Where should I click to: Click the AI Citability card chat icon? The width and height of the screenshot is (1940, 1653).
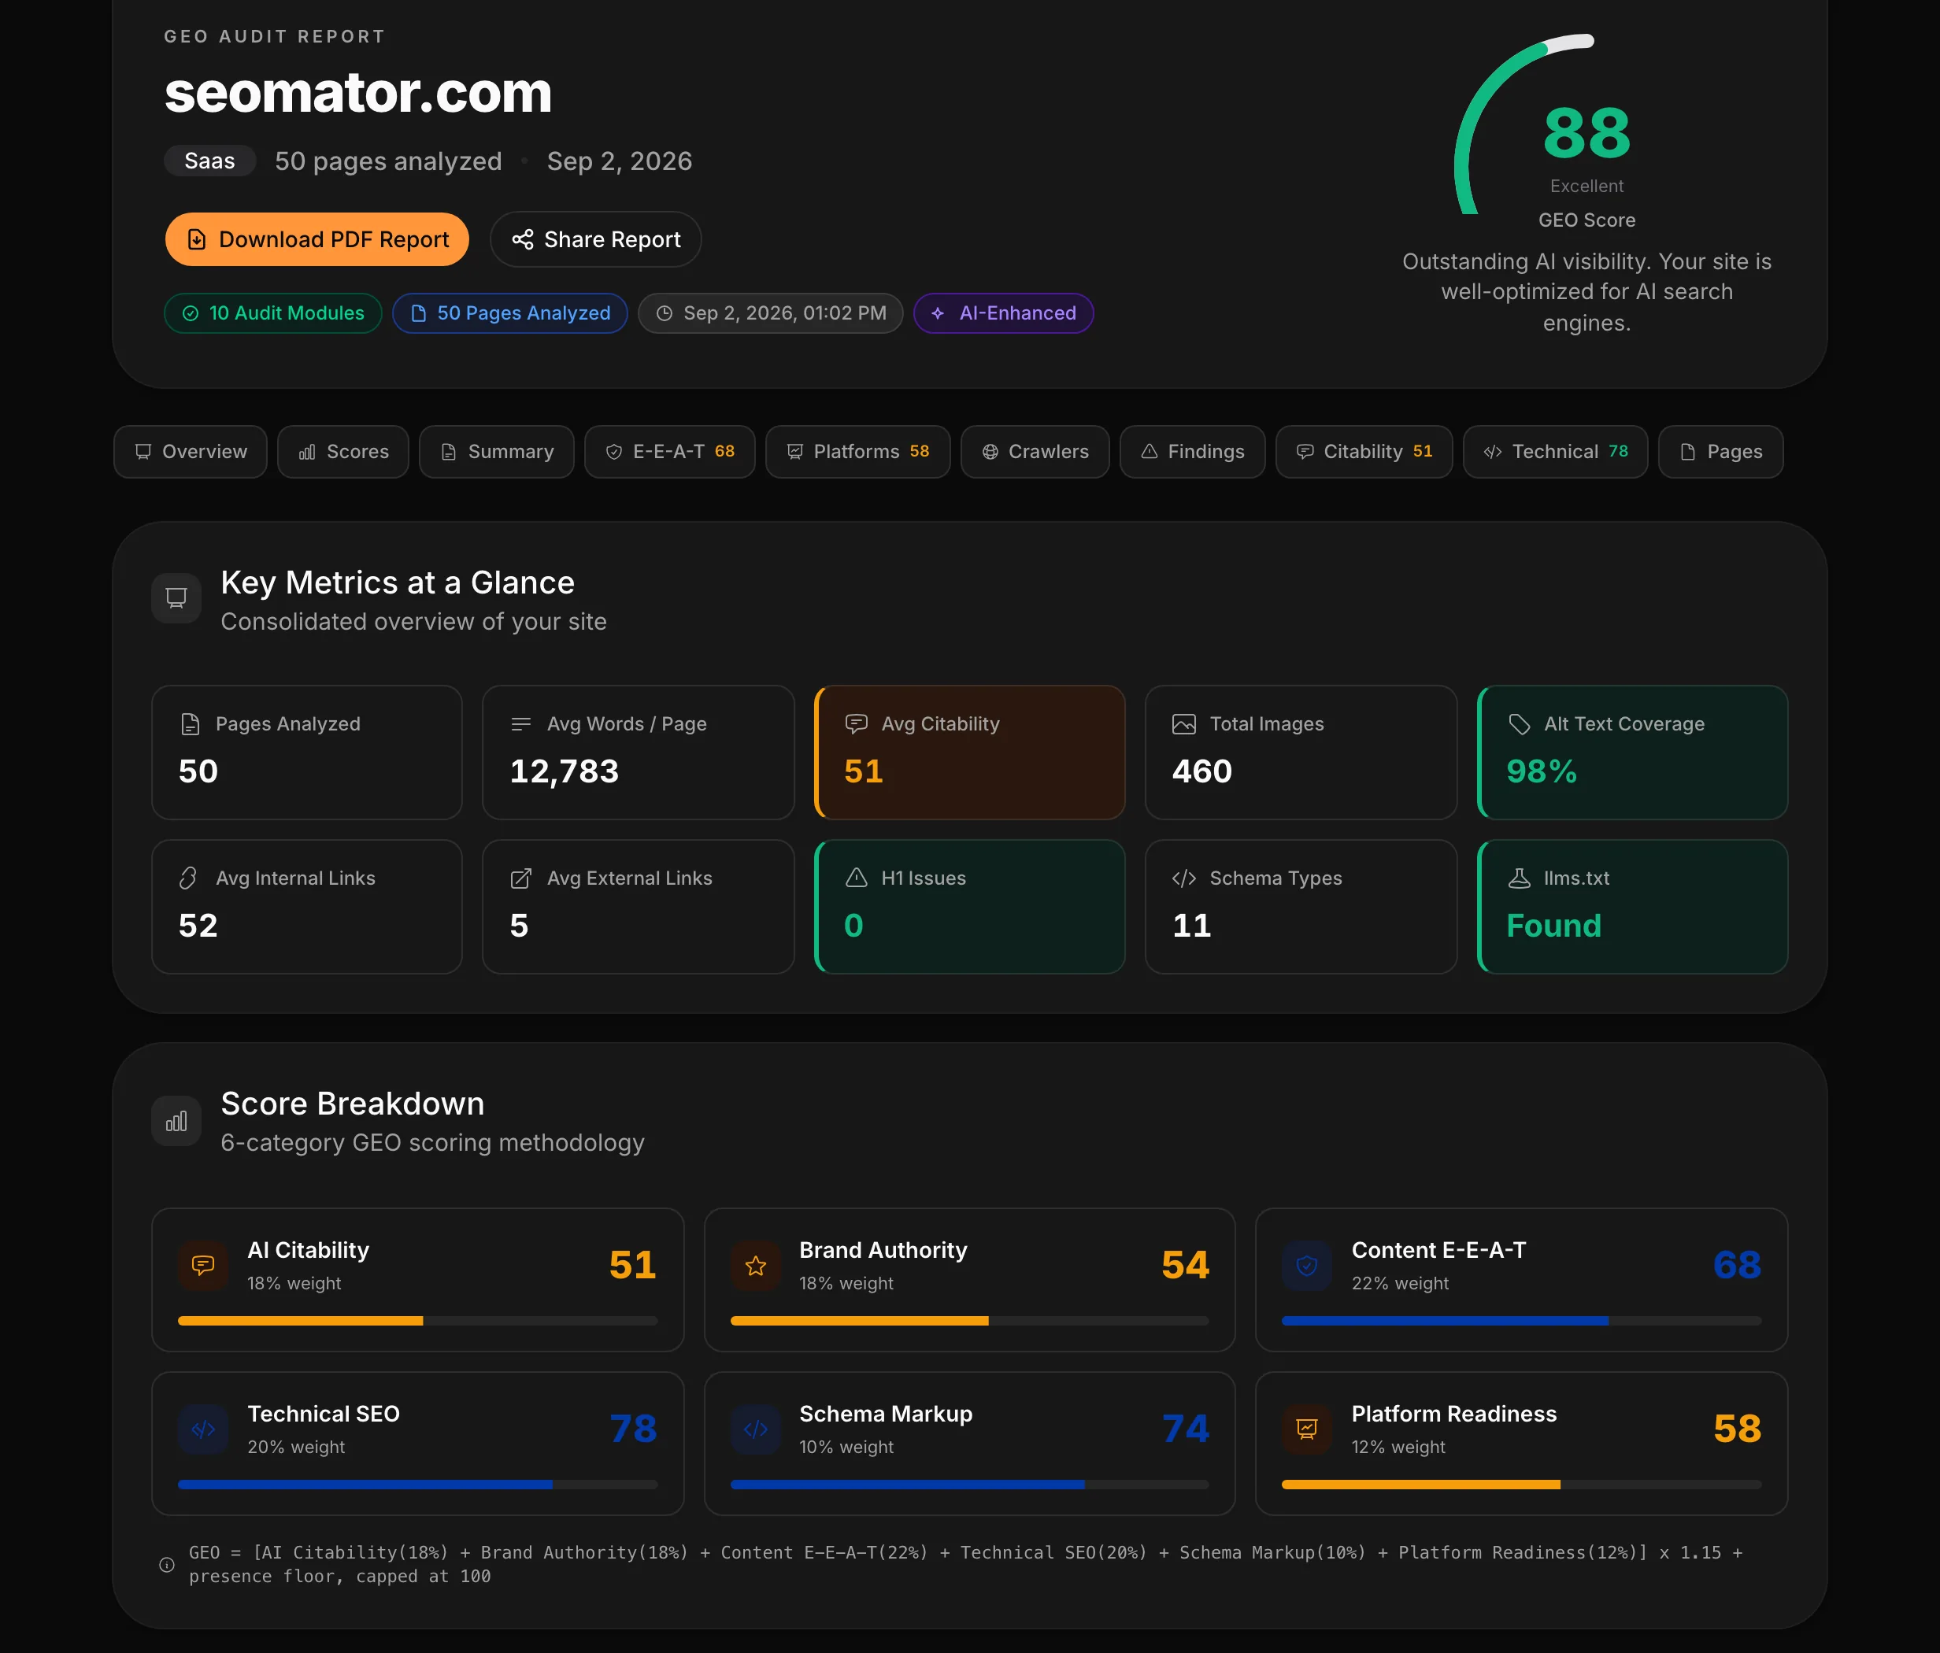pyautogui.click(x=203, y=1267)
